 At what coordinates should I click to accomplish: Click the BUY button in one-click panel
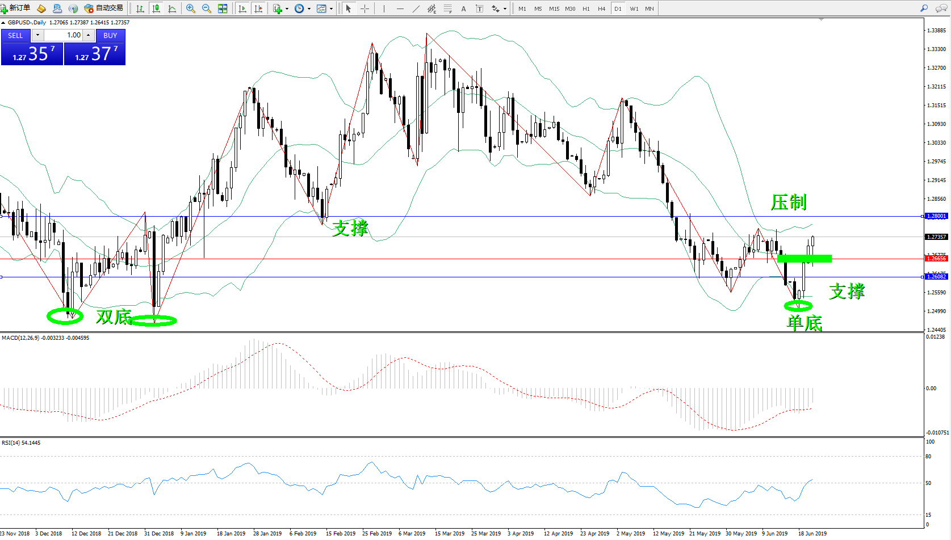(x=110, y=35)
